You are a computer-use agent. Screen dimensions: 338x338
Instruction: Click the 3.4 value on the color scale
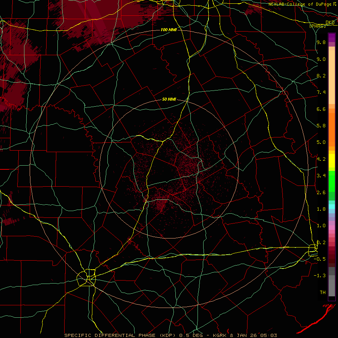click(321, 176)
